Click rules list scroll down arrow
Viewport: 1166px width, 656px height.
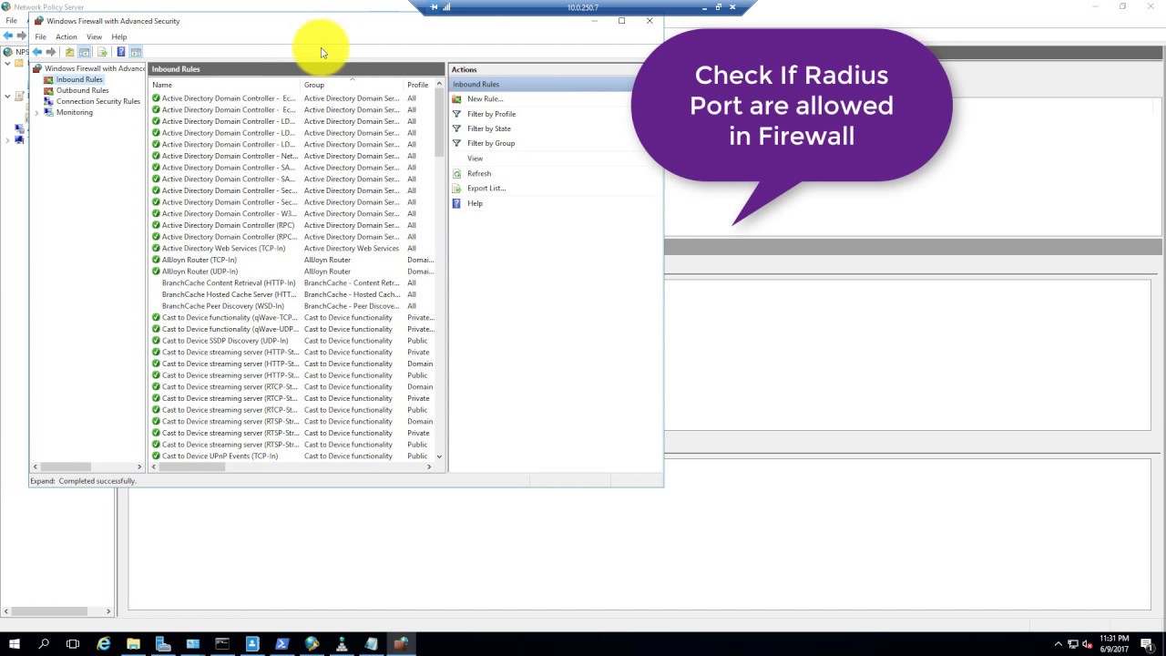click(439, 456)
